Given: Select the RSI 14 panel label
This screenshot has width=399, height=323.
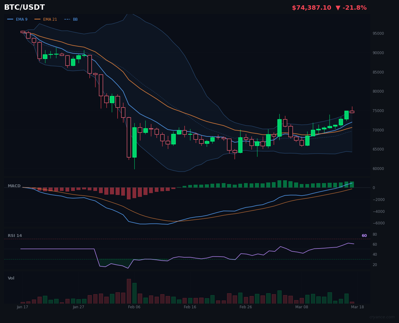Looking at the screenshot, I should pyautogui.click(x=15, y=236).
